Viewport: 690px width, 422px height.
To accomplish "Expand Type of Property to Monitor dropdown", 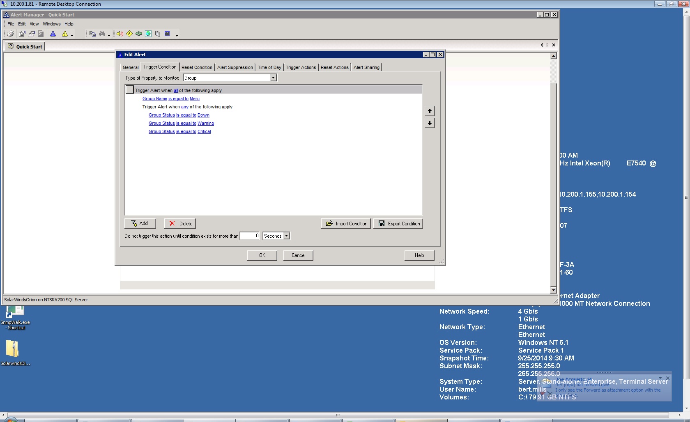I will pyautogui.click(x=273, y=78).
